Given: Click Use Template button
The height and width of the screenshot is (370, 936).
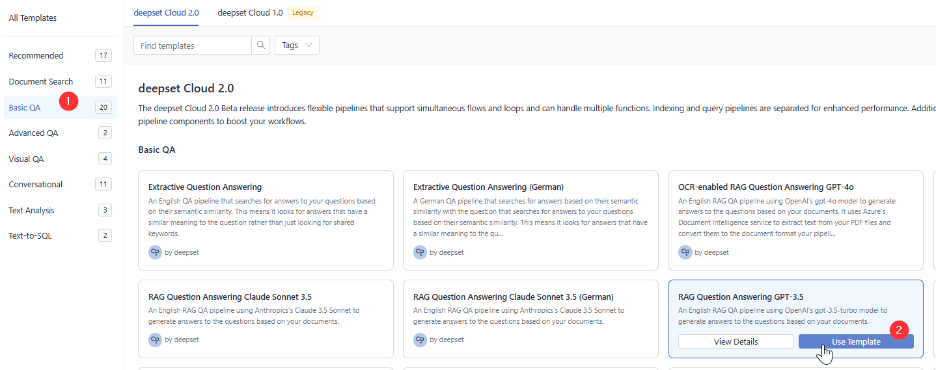Looking at the screenshot, I should pyautogui.click(x=856, y=341).
